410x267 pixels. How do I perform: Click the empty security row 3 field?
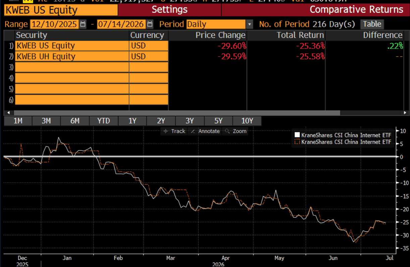pyautogui.click(x=72, y=67)
